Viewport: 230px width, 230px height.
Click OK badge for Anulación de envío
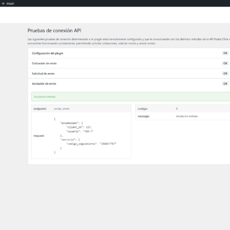[225, 83]
